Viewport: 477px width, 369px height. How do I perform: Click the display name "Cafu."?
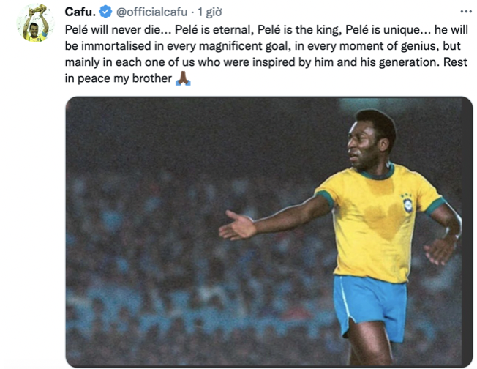[x=80, y=12]
